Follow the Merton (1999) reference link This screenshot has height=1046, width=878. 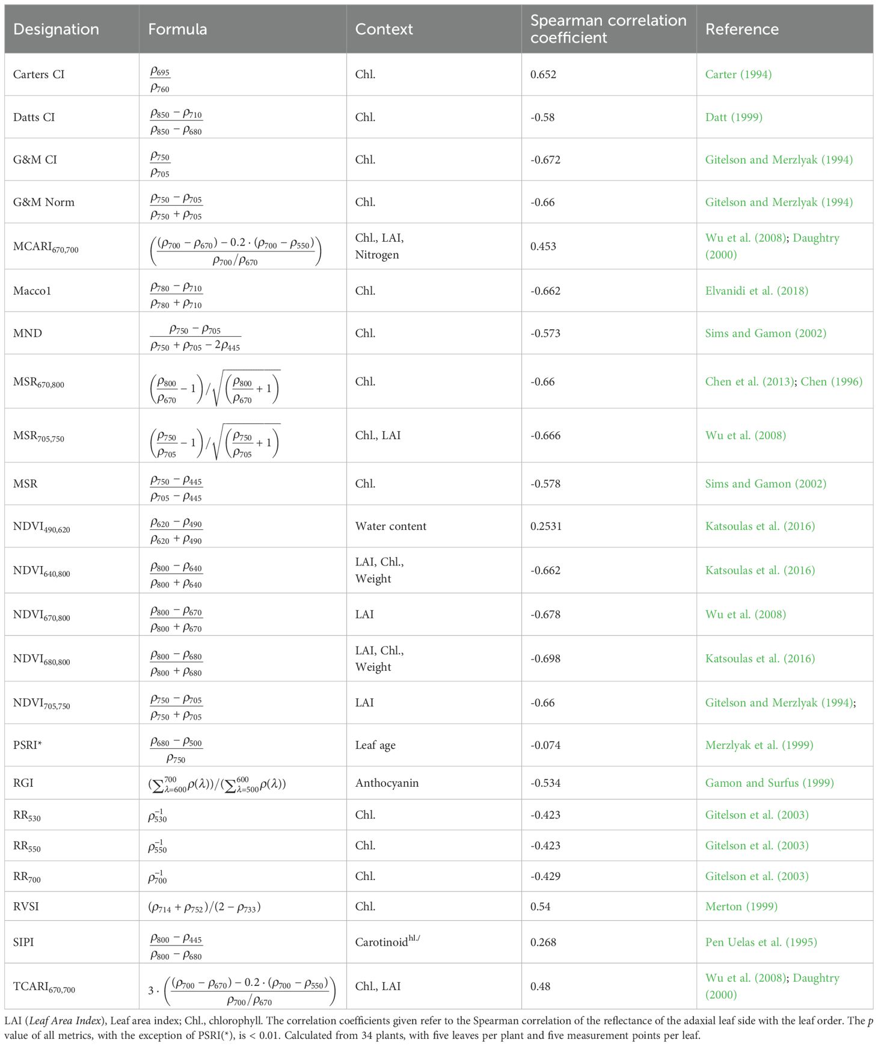(741, 906)
